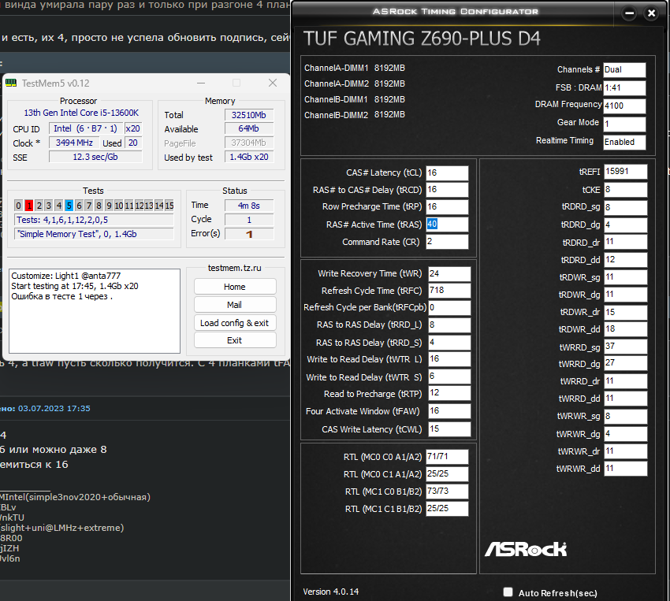Click the tRDRD_sg value field
The width and height of the screenshot is (670, 601).
[626, 207]
